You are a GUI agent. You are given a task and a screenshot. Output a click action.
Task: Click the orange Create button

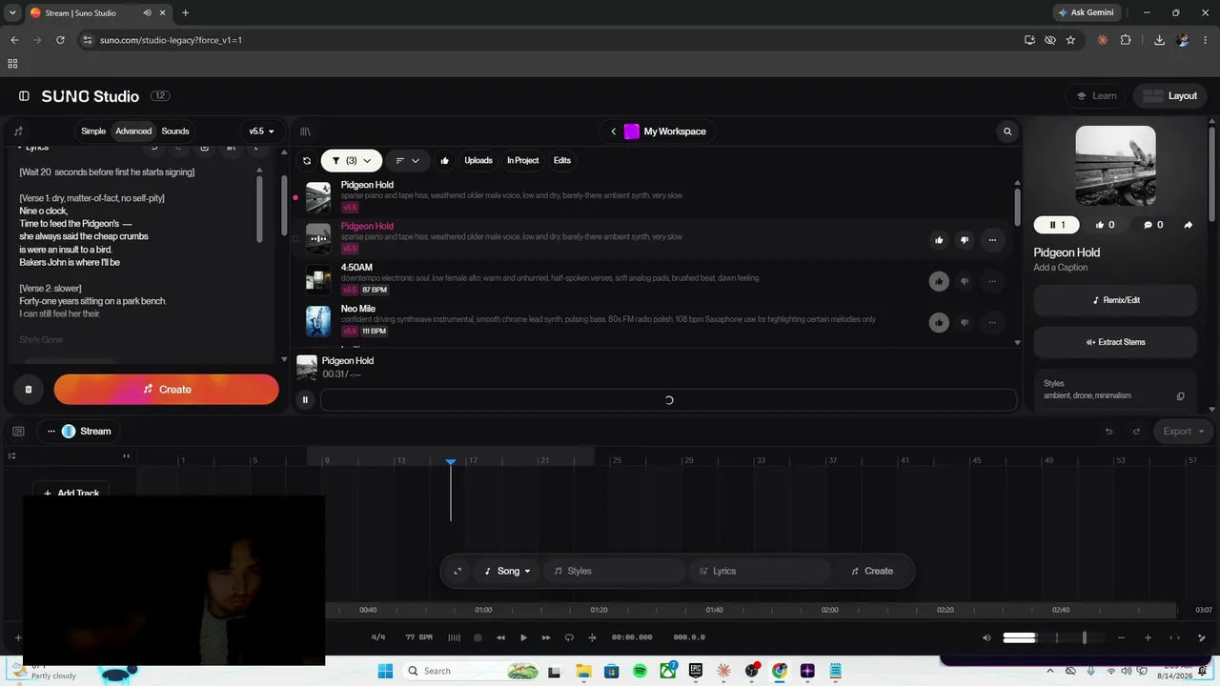167,389
